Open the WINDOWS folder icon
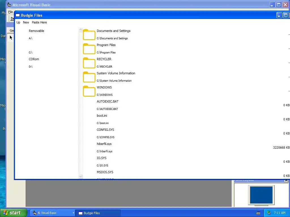 [x=89, y=91]
